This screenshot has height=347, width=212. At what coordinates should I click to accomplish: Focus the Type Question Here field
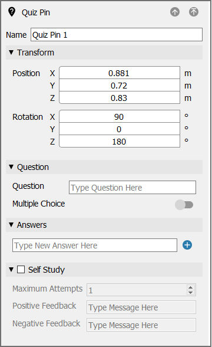pyautogui.click(x=132, y=188)
